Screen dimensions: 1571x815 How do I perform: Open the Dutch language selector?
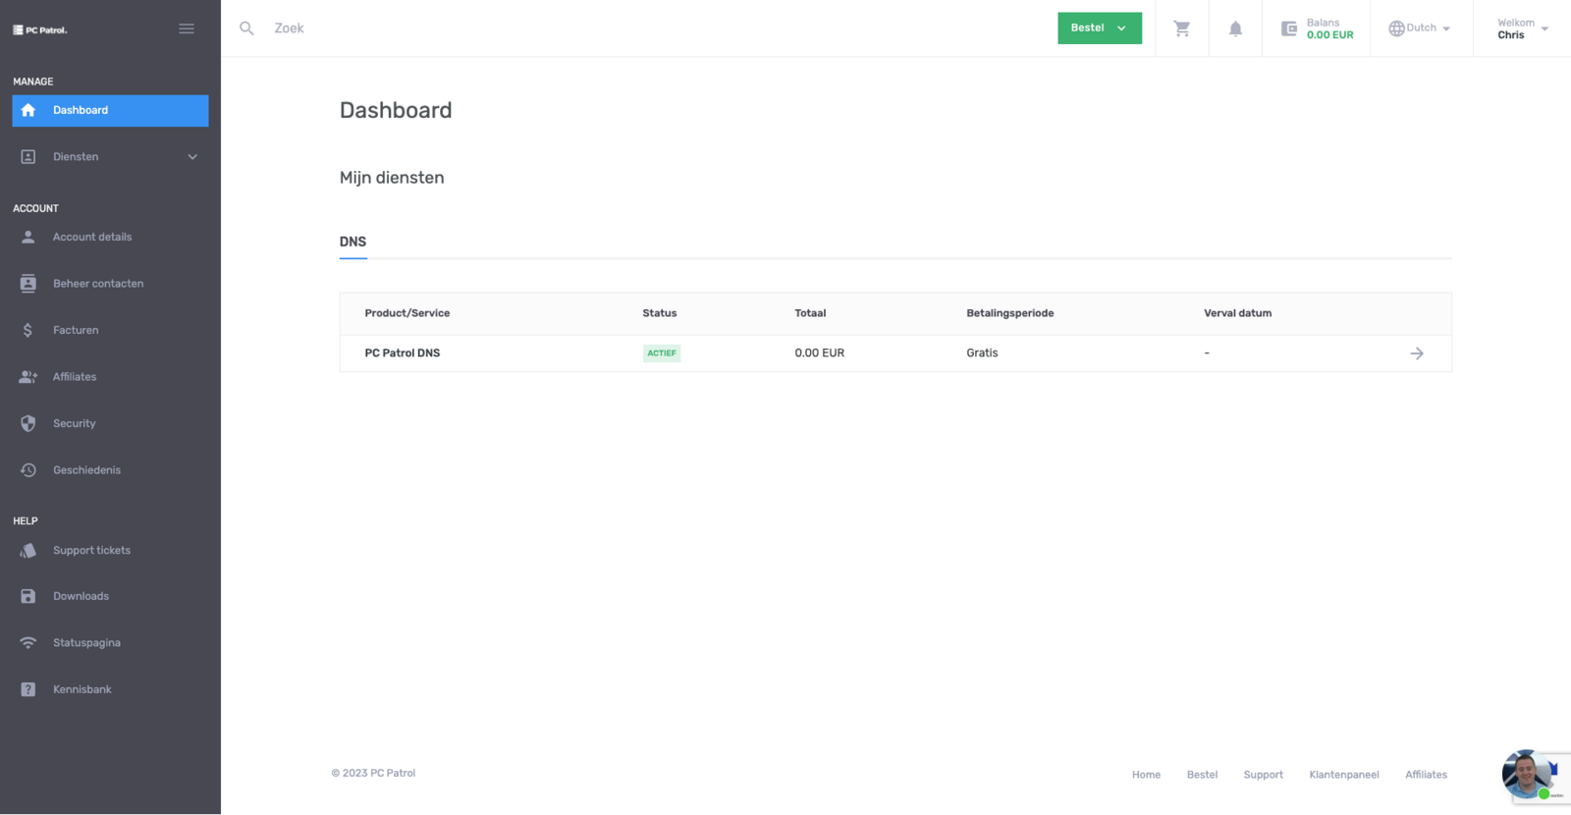[1420, 28]
